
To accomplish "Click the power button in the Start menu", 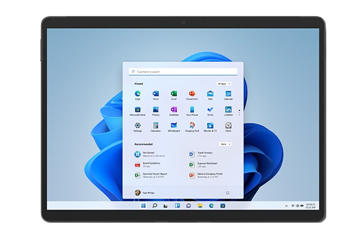I will pos(227,193).
